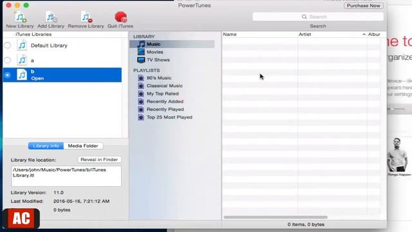This screenshot has height=232, width=412.
Task: Click the artist photo in background iTunes window
Action: pos(398,155)
